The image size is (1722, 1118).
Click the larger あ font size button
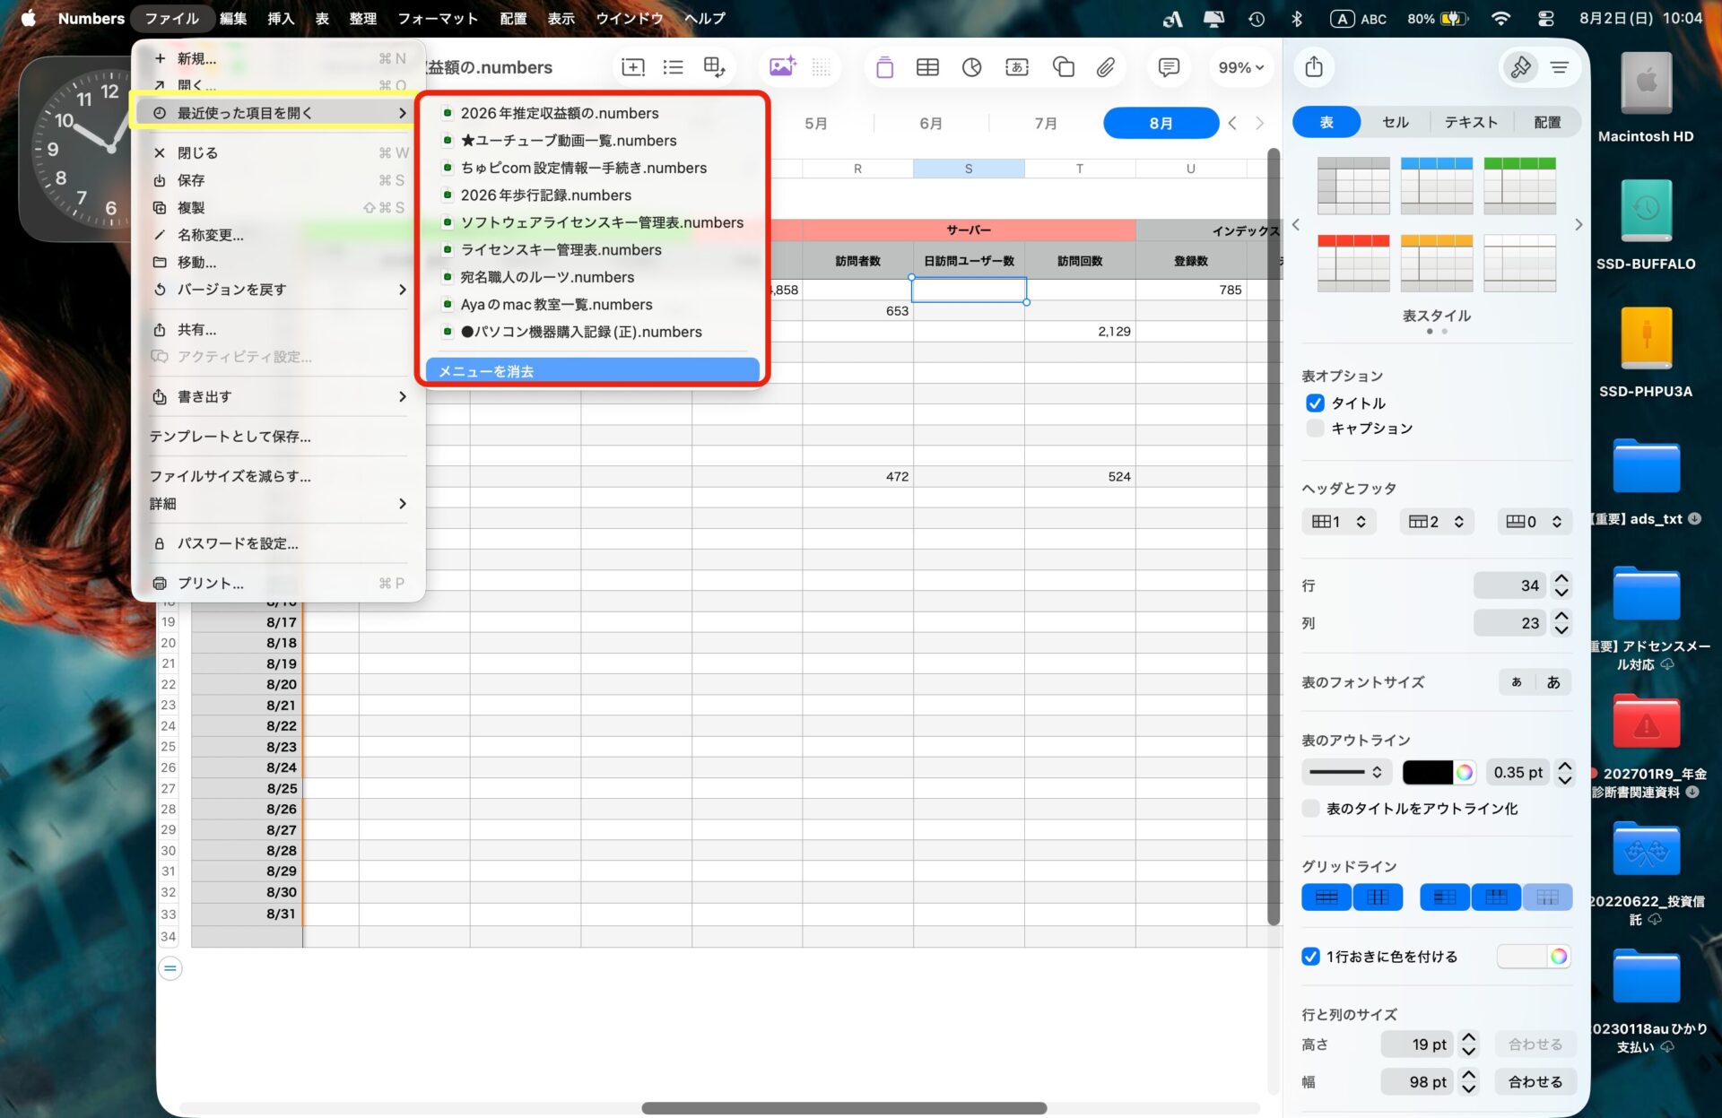(x=1553, y=682)
